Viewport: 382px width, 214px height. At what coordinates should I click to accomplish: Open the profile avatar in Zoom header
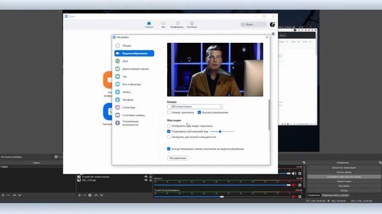tap(272, 24)
